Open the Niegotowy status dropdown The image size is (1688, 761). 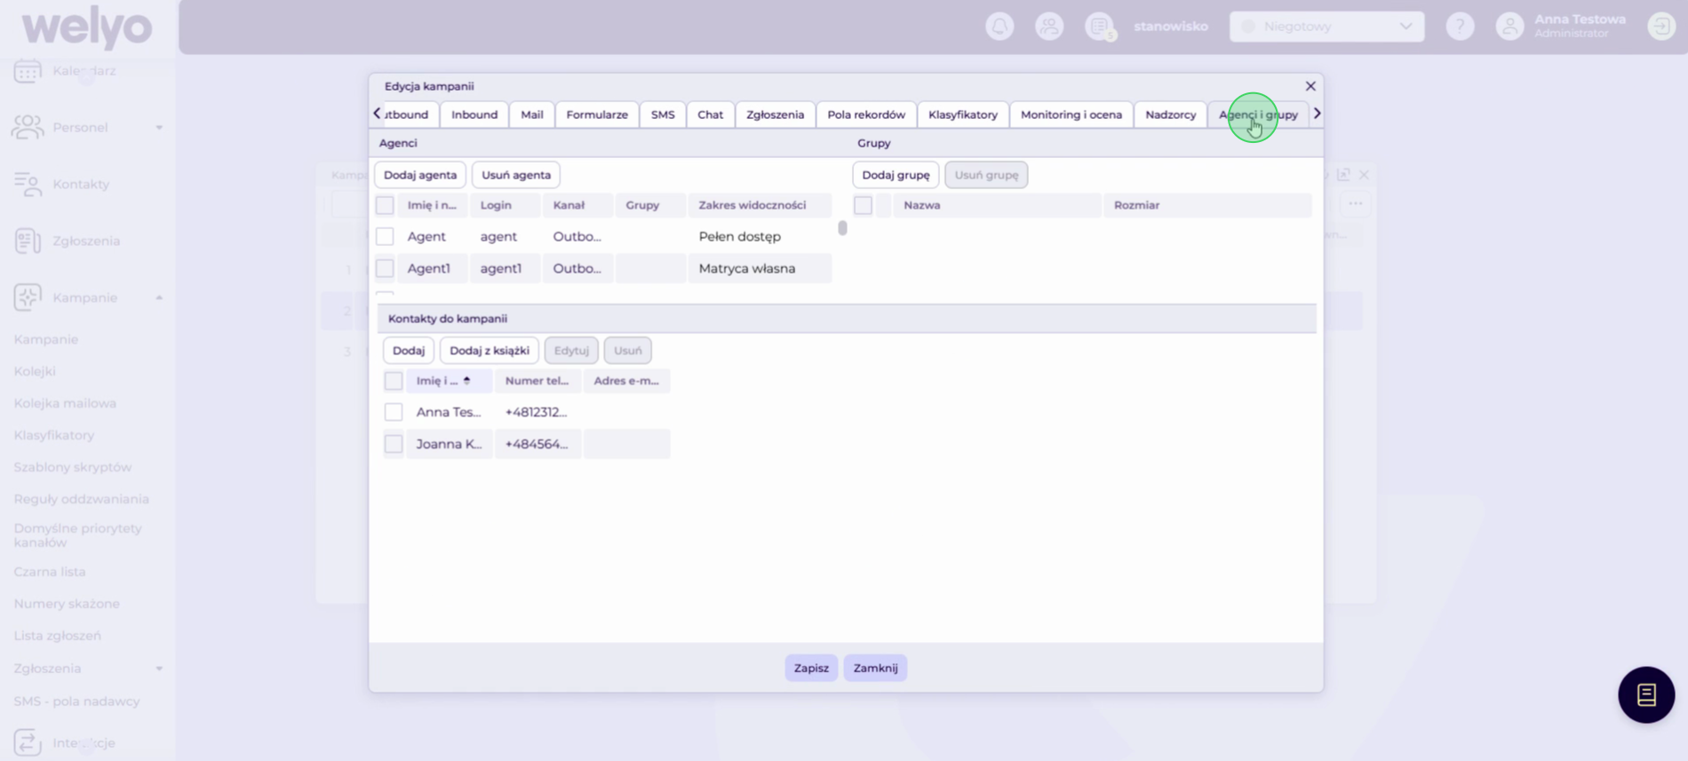click(1326, 27)
